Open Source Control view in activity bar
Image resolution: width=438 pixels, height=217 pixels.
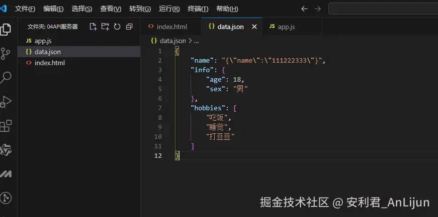(5, 53)
